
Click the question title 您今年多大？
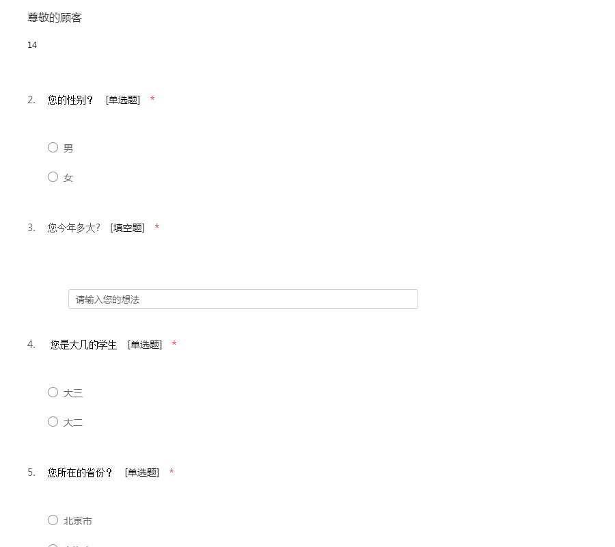74,228
